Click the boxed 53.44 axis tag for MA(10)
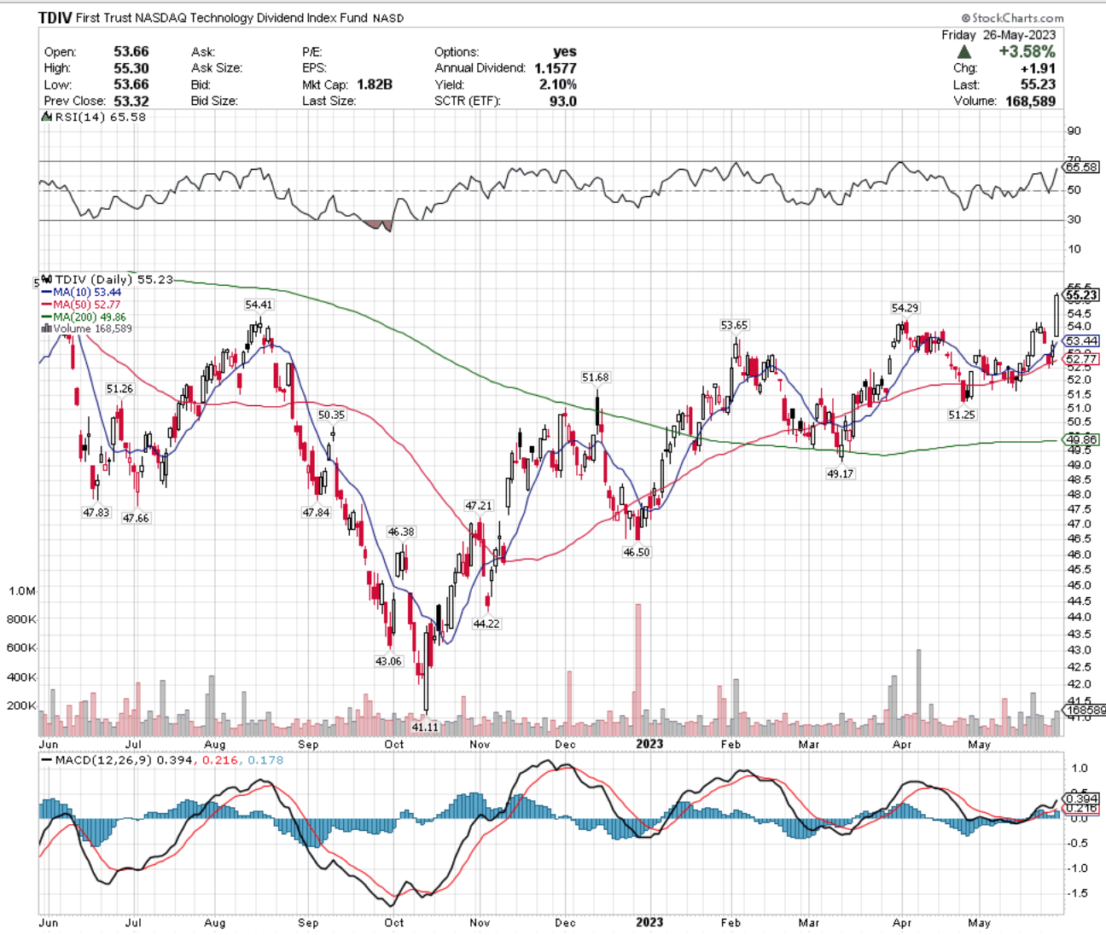 point(1081,341)
